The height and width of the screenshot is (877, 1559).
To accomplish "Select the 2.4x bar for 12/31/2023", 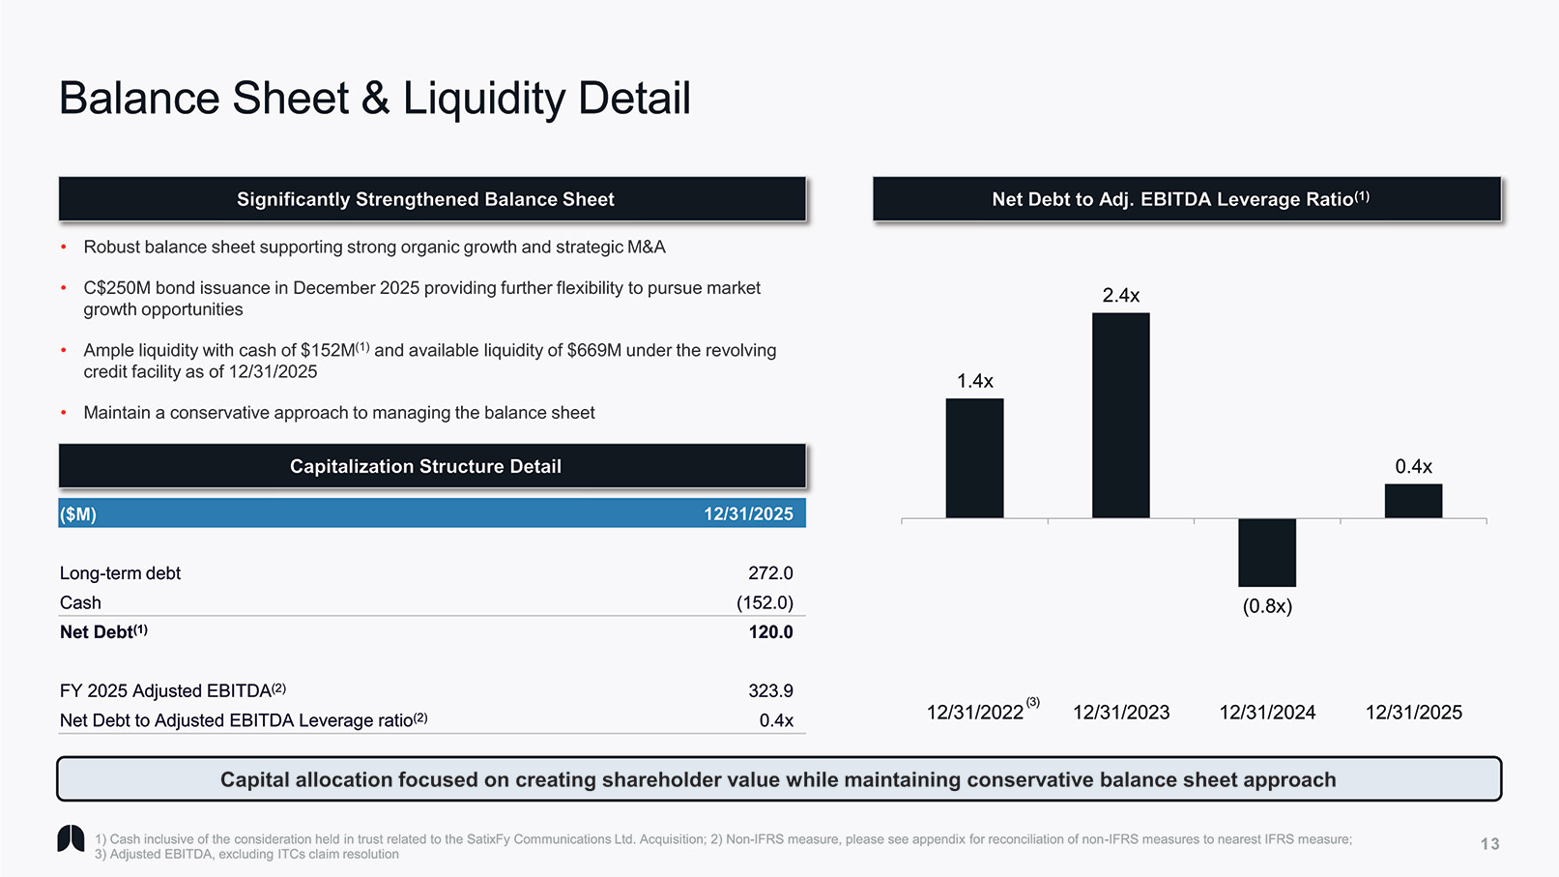I will (1120, 415).
